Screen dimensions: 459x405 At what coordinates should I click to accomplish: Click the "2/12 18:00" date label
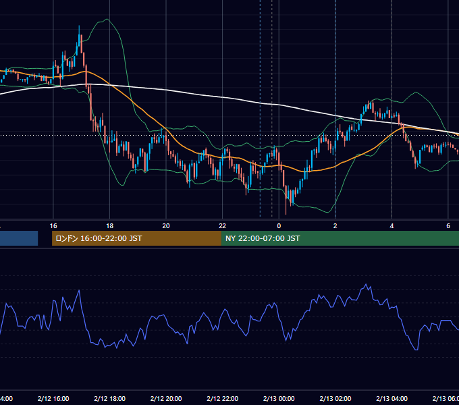(110, 398)
